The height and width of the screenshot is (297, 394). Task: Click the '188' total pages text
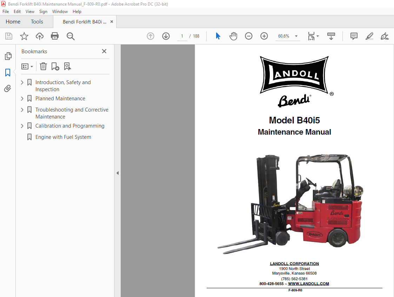196,36
